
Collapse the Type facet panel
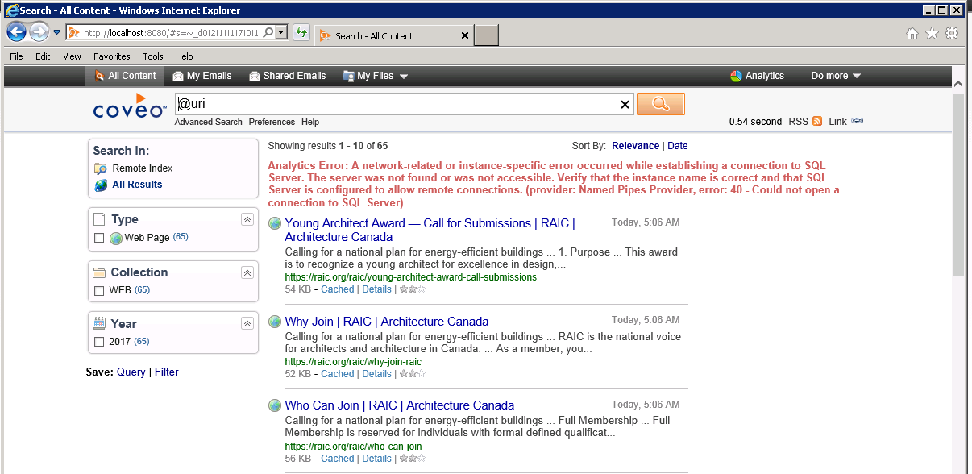point(247,219)
